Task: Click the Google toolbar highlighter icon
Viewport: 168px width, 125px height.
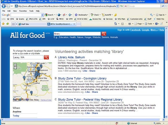Action: click(115, 15)
